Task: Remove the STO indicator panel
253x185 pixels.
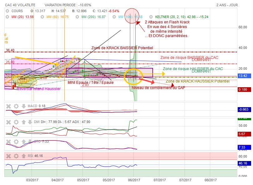Action: (8, 142)
